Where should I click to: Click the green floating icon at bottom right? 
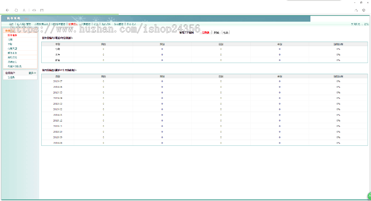(x=369, y=196)
